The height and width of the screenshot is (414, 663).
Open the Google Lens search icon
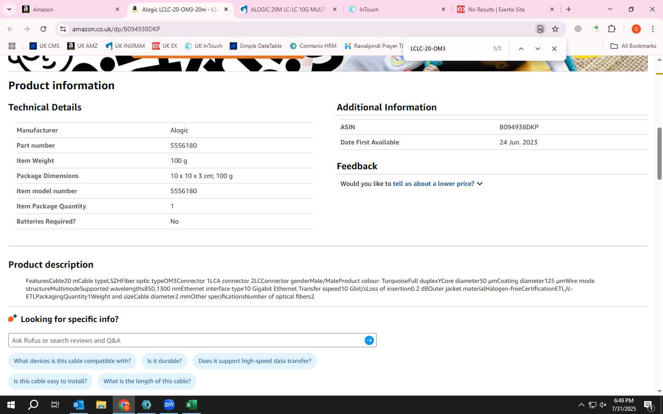pyautogui.click(x=541, y=29)
